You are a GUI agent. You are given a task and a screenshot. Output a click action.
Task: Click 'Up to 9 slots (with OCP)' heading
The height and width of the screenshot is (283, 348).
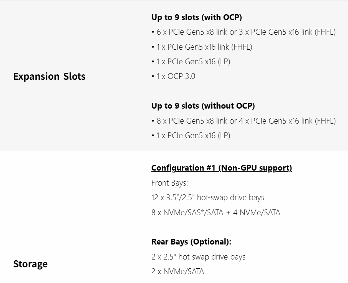(196, 17)
